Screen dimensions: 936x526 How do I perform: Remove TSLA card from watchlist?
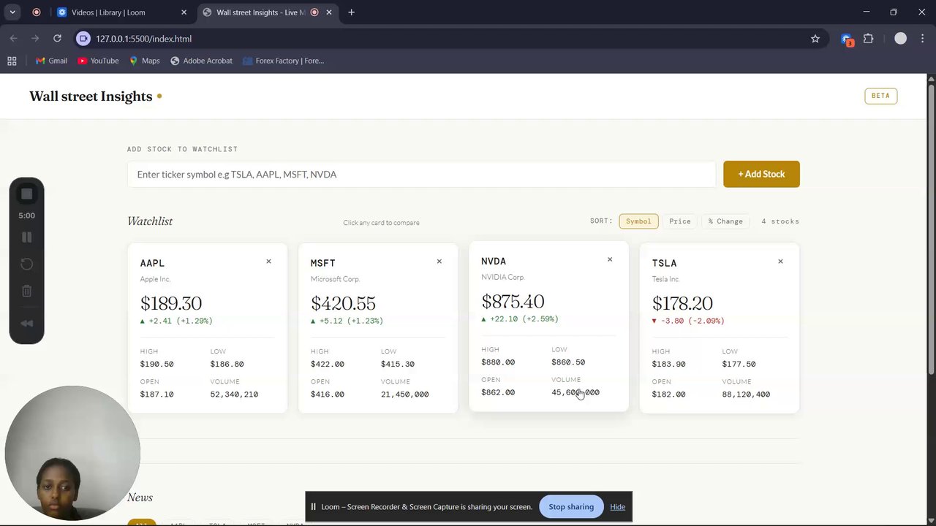pyautogui.click(x=780, y=262)
